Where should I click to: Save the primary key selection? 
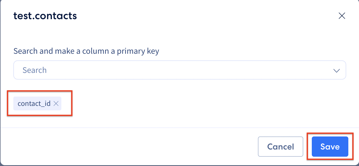click(x=330, y=147)
